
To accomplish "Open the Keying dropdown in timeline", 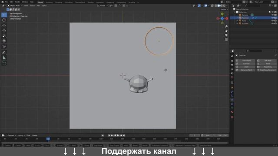I will coord(21,135).
